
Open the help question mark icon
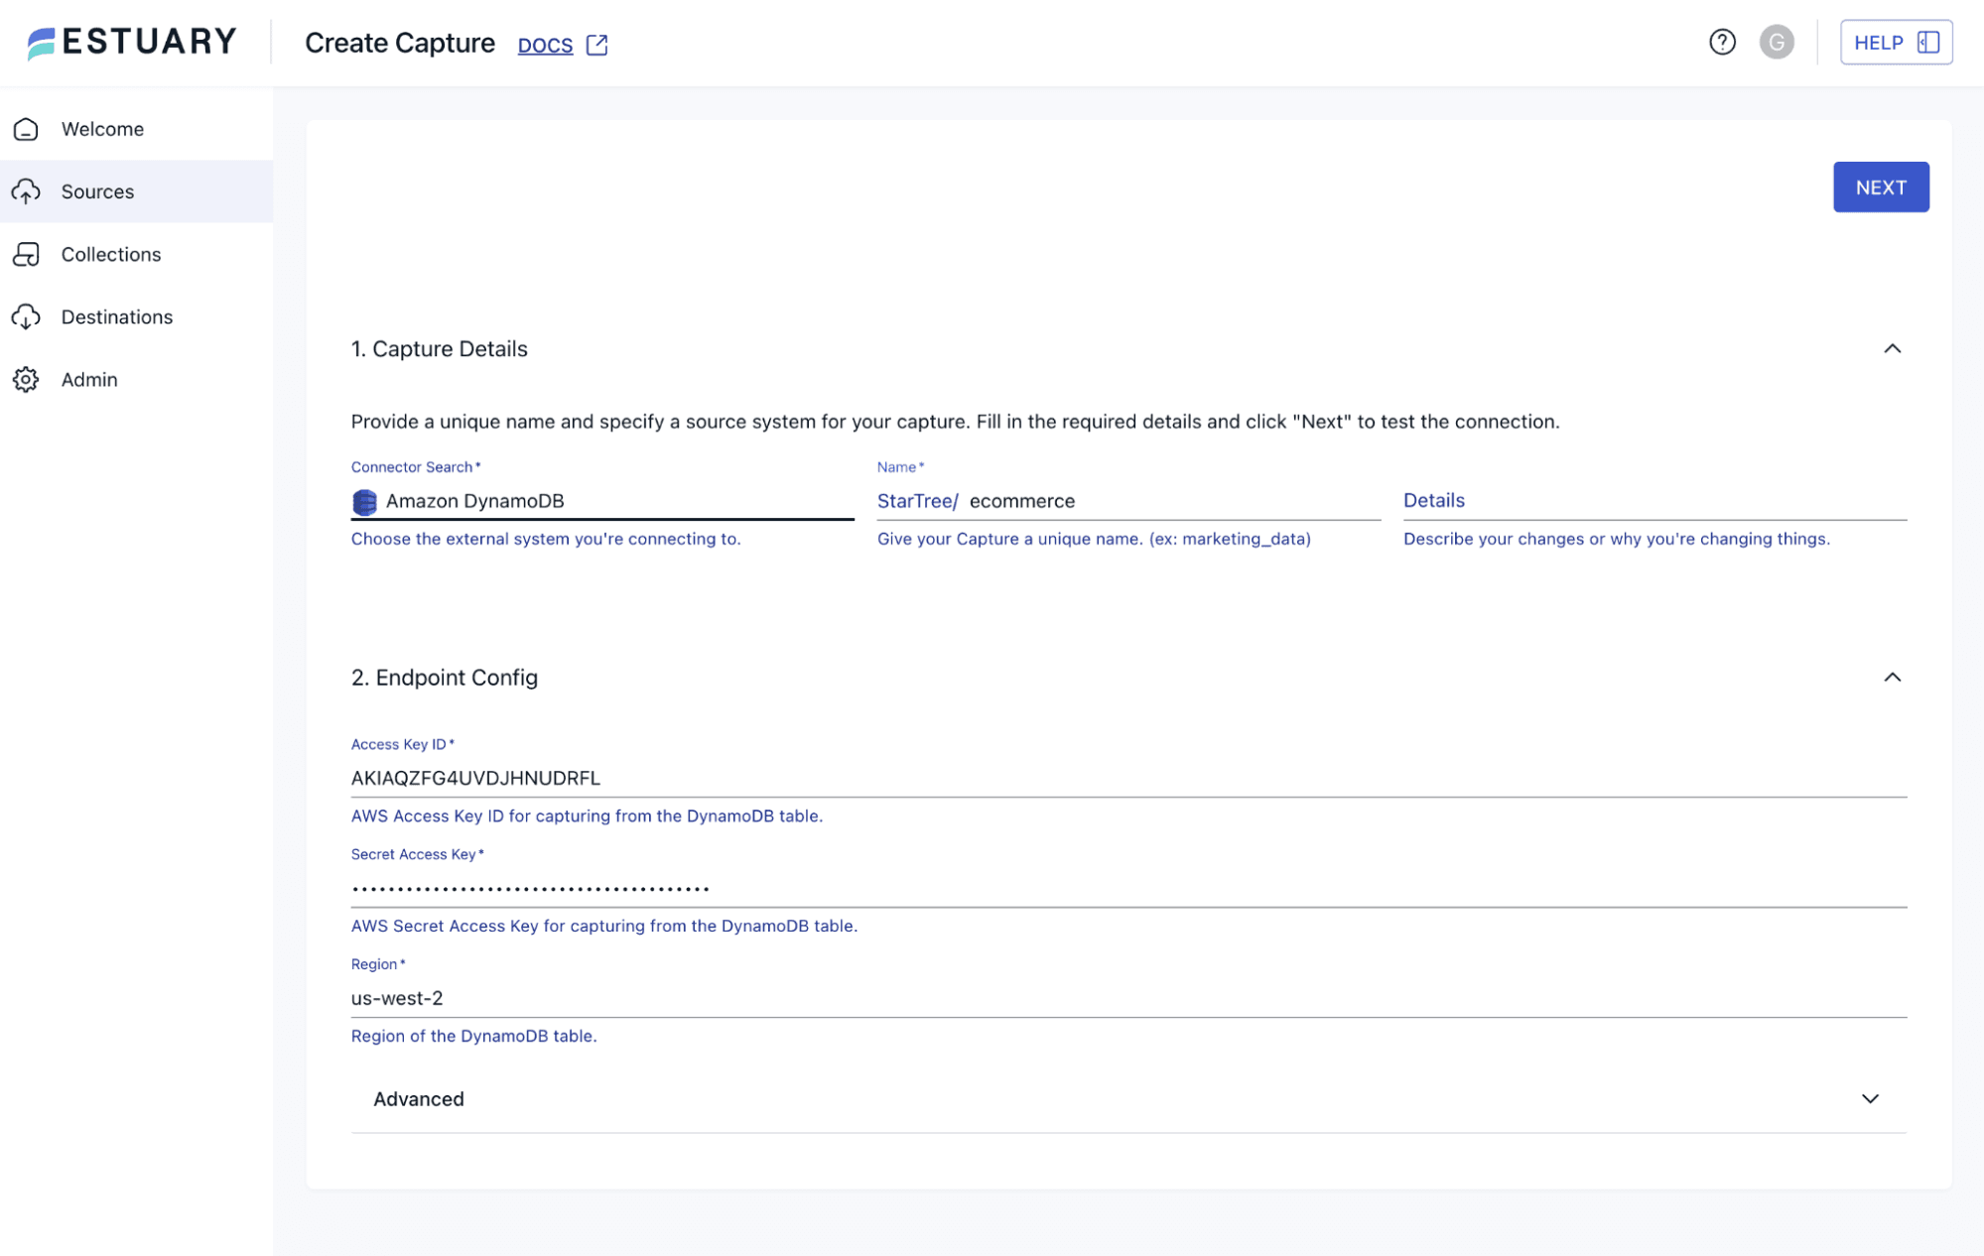point(1721,42)
